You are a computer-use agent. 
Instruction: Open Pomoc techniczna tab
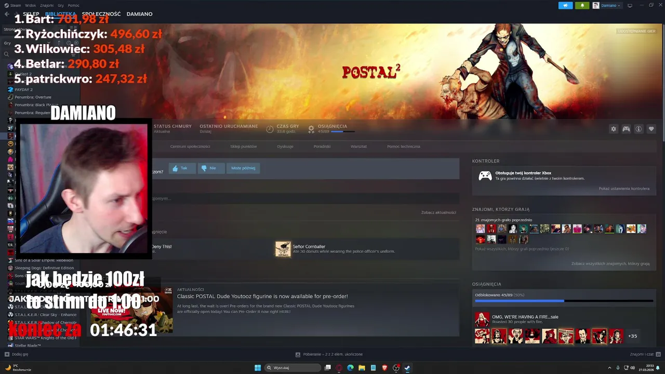[x=404, y=146]
